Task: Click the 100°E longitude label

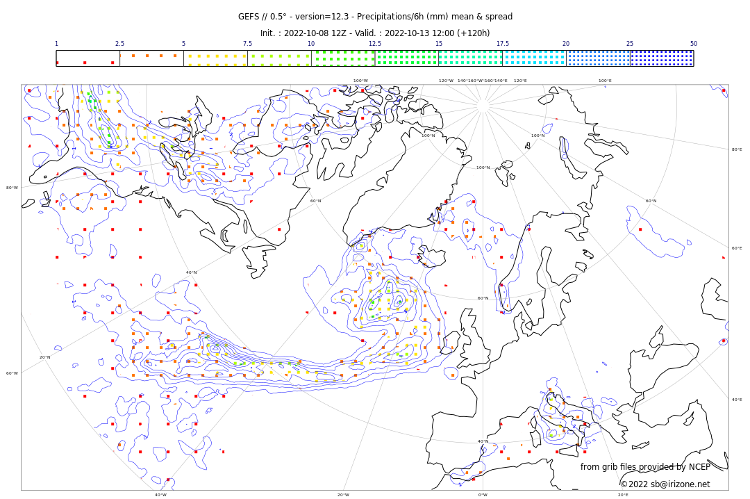Action: click(605, 81)
